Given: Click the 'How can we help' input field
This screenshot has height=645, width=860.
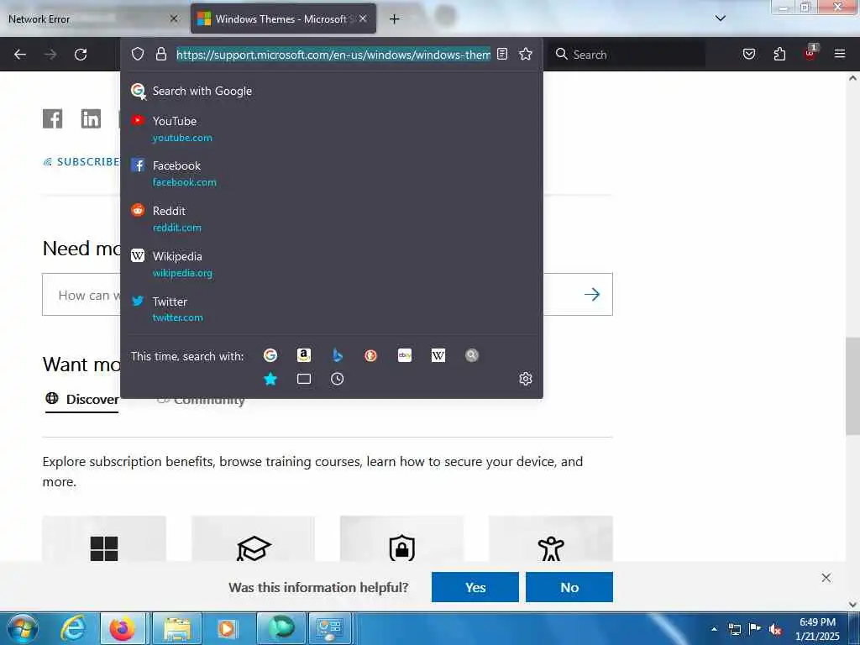Looking at the screenshot, I should 81,295.
